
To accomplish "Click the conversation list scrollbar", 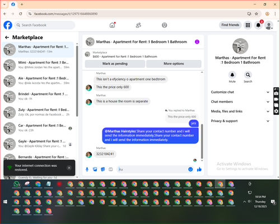I will tap(77, 81).
